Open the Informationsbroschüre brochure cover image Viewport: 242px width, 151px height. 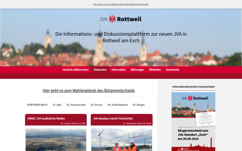(x=193, y=122)
